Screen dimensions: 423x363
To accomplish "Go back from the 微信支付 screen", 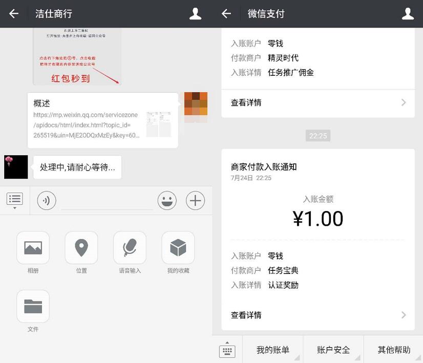I will tap(226, 13).
